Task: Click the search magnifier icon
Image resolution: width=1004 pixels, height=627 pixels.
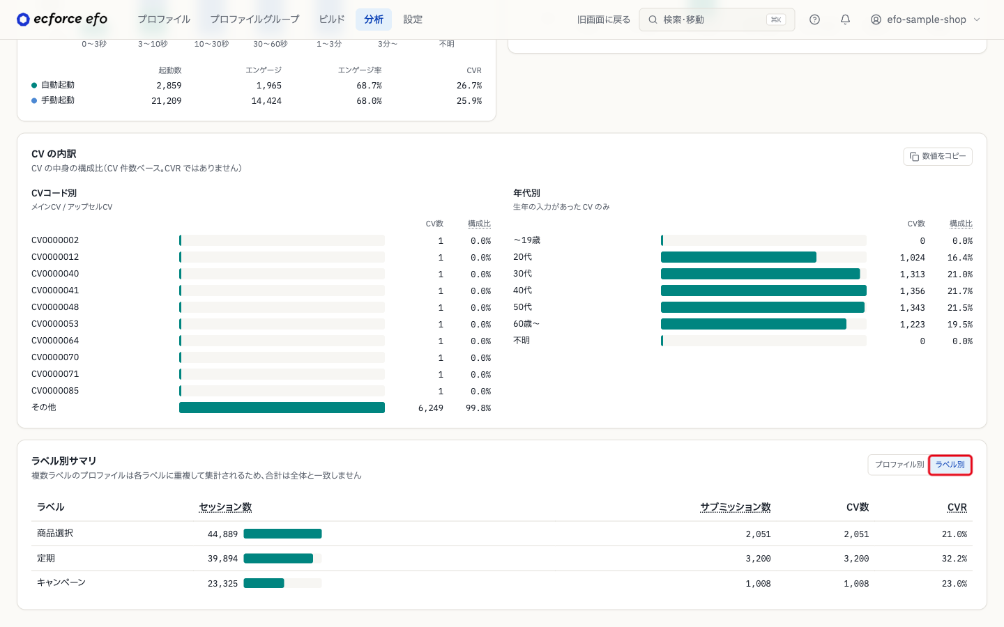Action: click(653, 20)
